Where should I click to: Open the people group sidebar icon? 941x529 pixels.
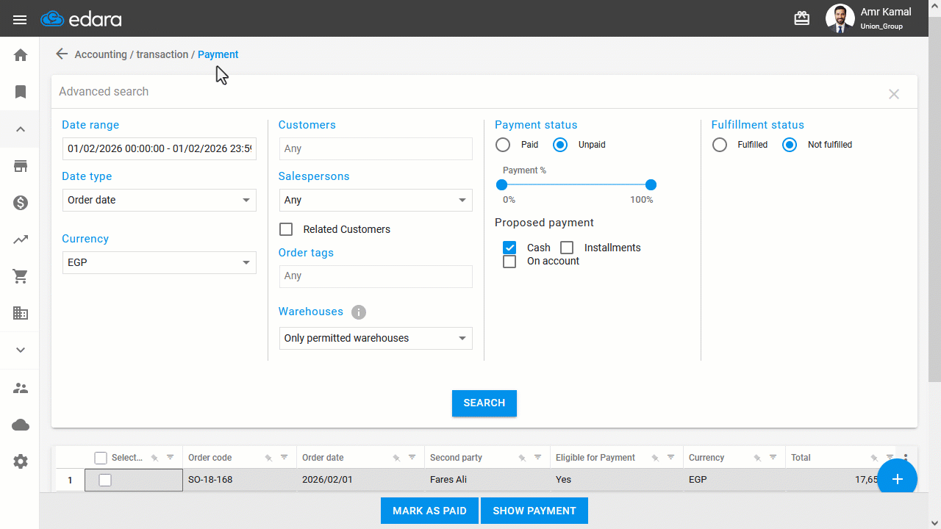pyautogui.click(x=21, y=388)
